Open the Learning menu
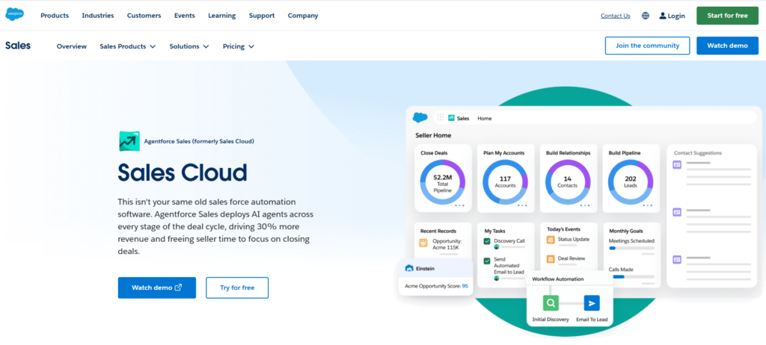 pos(221,16)
